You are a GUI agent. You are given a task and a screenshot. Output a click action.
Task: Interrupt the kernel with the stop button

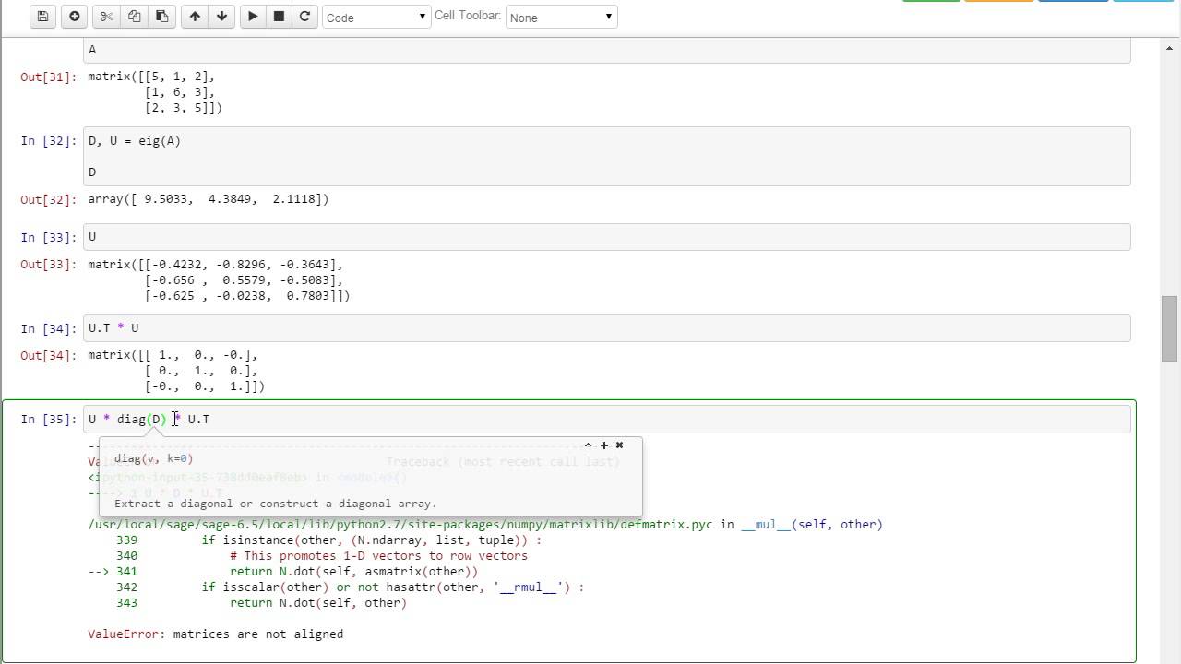(279, 17)
